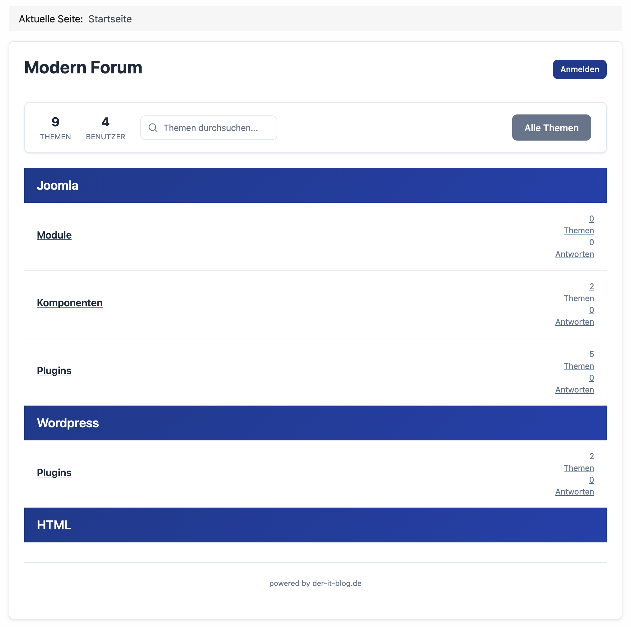Click the Komponenten row's 2 Themen link
The image size is (631, 627).
(578, 298)
